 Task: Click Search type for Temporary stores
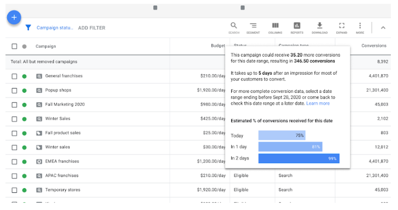point(285,190)
